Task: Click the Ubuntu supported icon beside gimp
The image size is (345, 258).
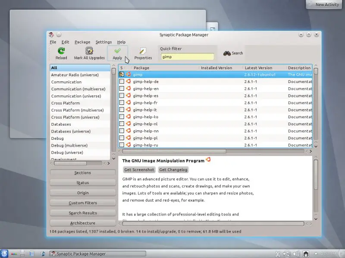Action: coord(129,74)
